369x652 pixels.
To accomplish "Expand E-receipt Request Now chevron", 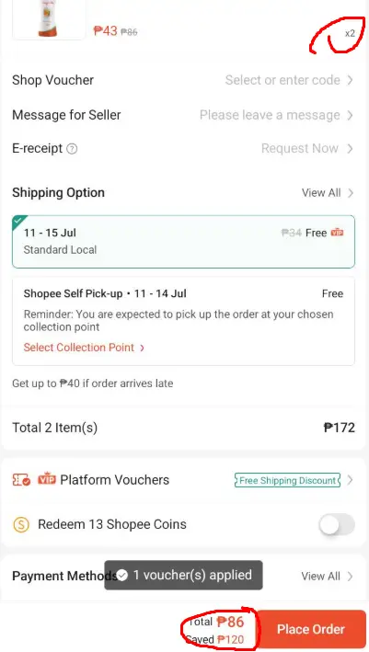I will point(351,148).
